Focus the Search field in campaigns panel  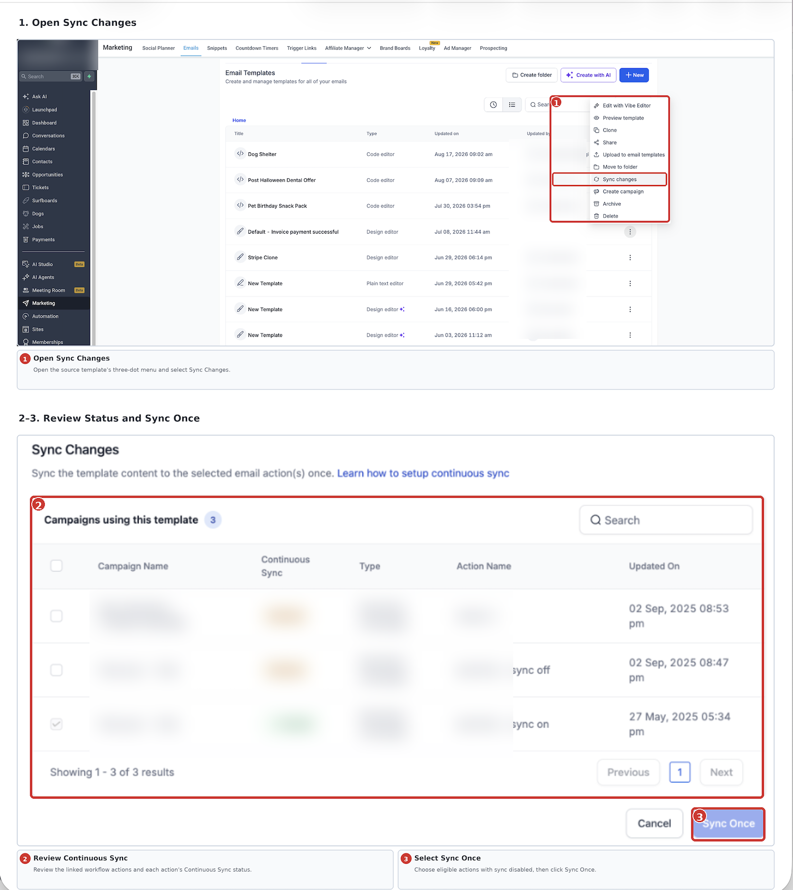tap(666, 520)
